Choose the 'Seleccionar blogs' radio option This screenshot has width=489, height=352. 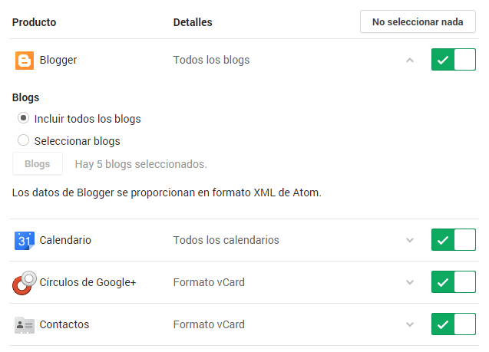click(24, 140)
